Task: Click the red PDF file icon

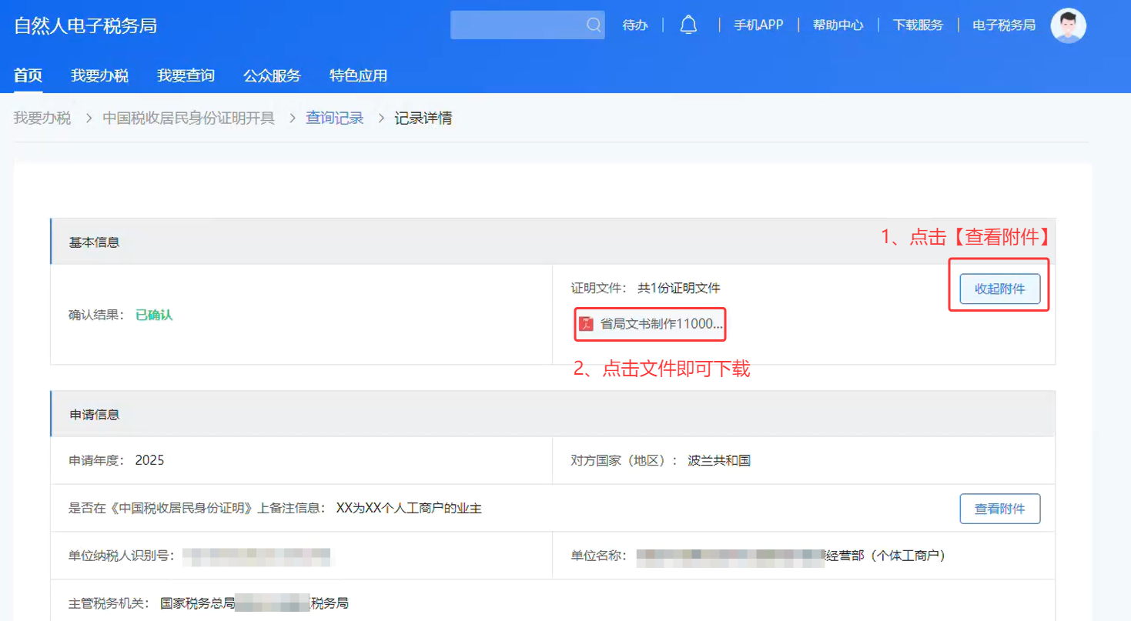Action: pos(586,324)
